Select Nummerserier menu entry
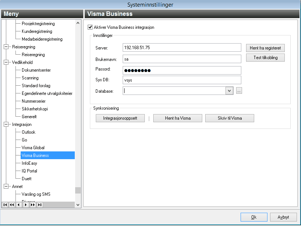The width and height of the screenshot is (301, 226). (34, 101)
